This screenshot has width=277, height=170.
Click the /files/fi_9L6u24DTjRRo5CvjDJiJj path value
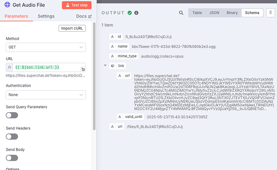155,127
